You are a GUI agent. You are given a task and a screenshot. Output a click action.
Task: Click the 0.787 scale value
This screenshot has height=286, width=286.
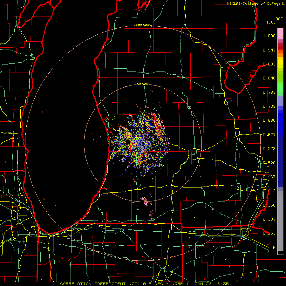tap(269, 92)
